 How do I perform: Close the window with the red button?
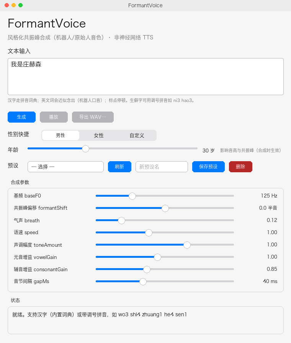pyautogui.click(x=7, y=5)
